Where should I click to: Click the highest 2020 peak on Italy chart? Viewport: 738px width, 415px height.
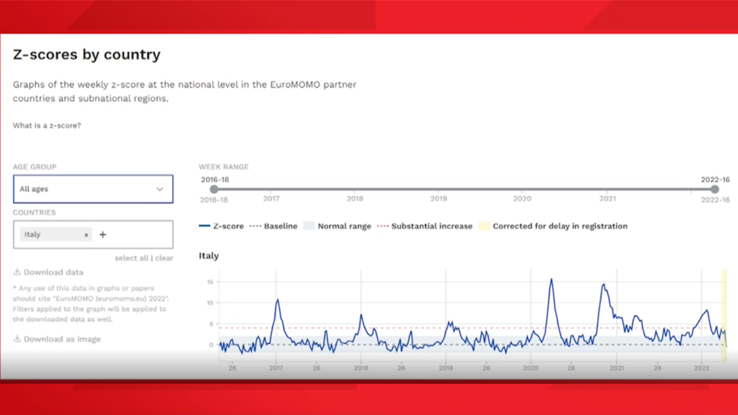click(551, 280)
